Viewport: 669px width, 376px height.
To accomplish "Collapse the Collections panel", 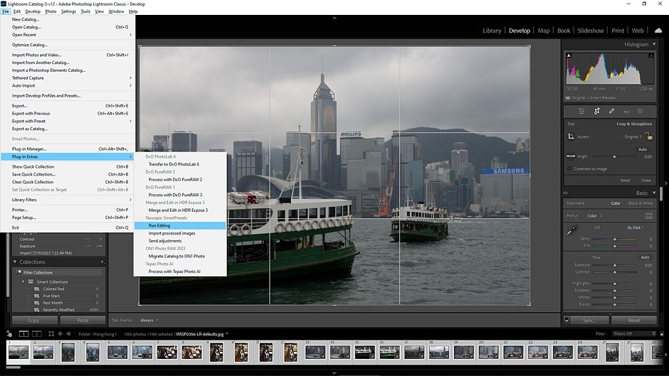I will 15,262.
